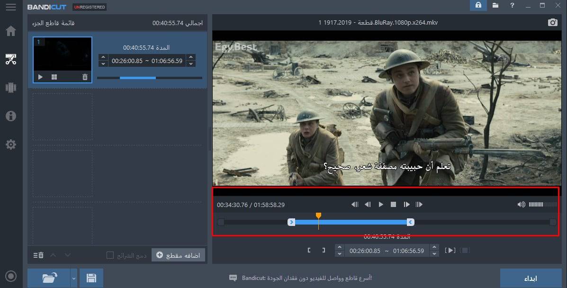Play selected segment range
The width and height of the screenshot is (567, 288).
[x=450, y=251]
